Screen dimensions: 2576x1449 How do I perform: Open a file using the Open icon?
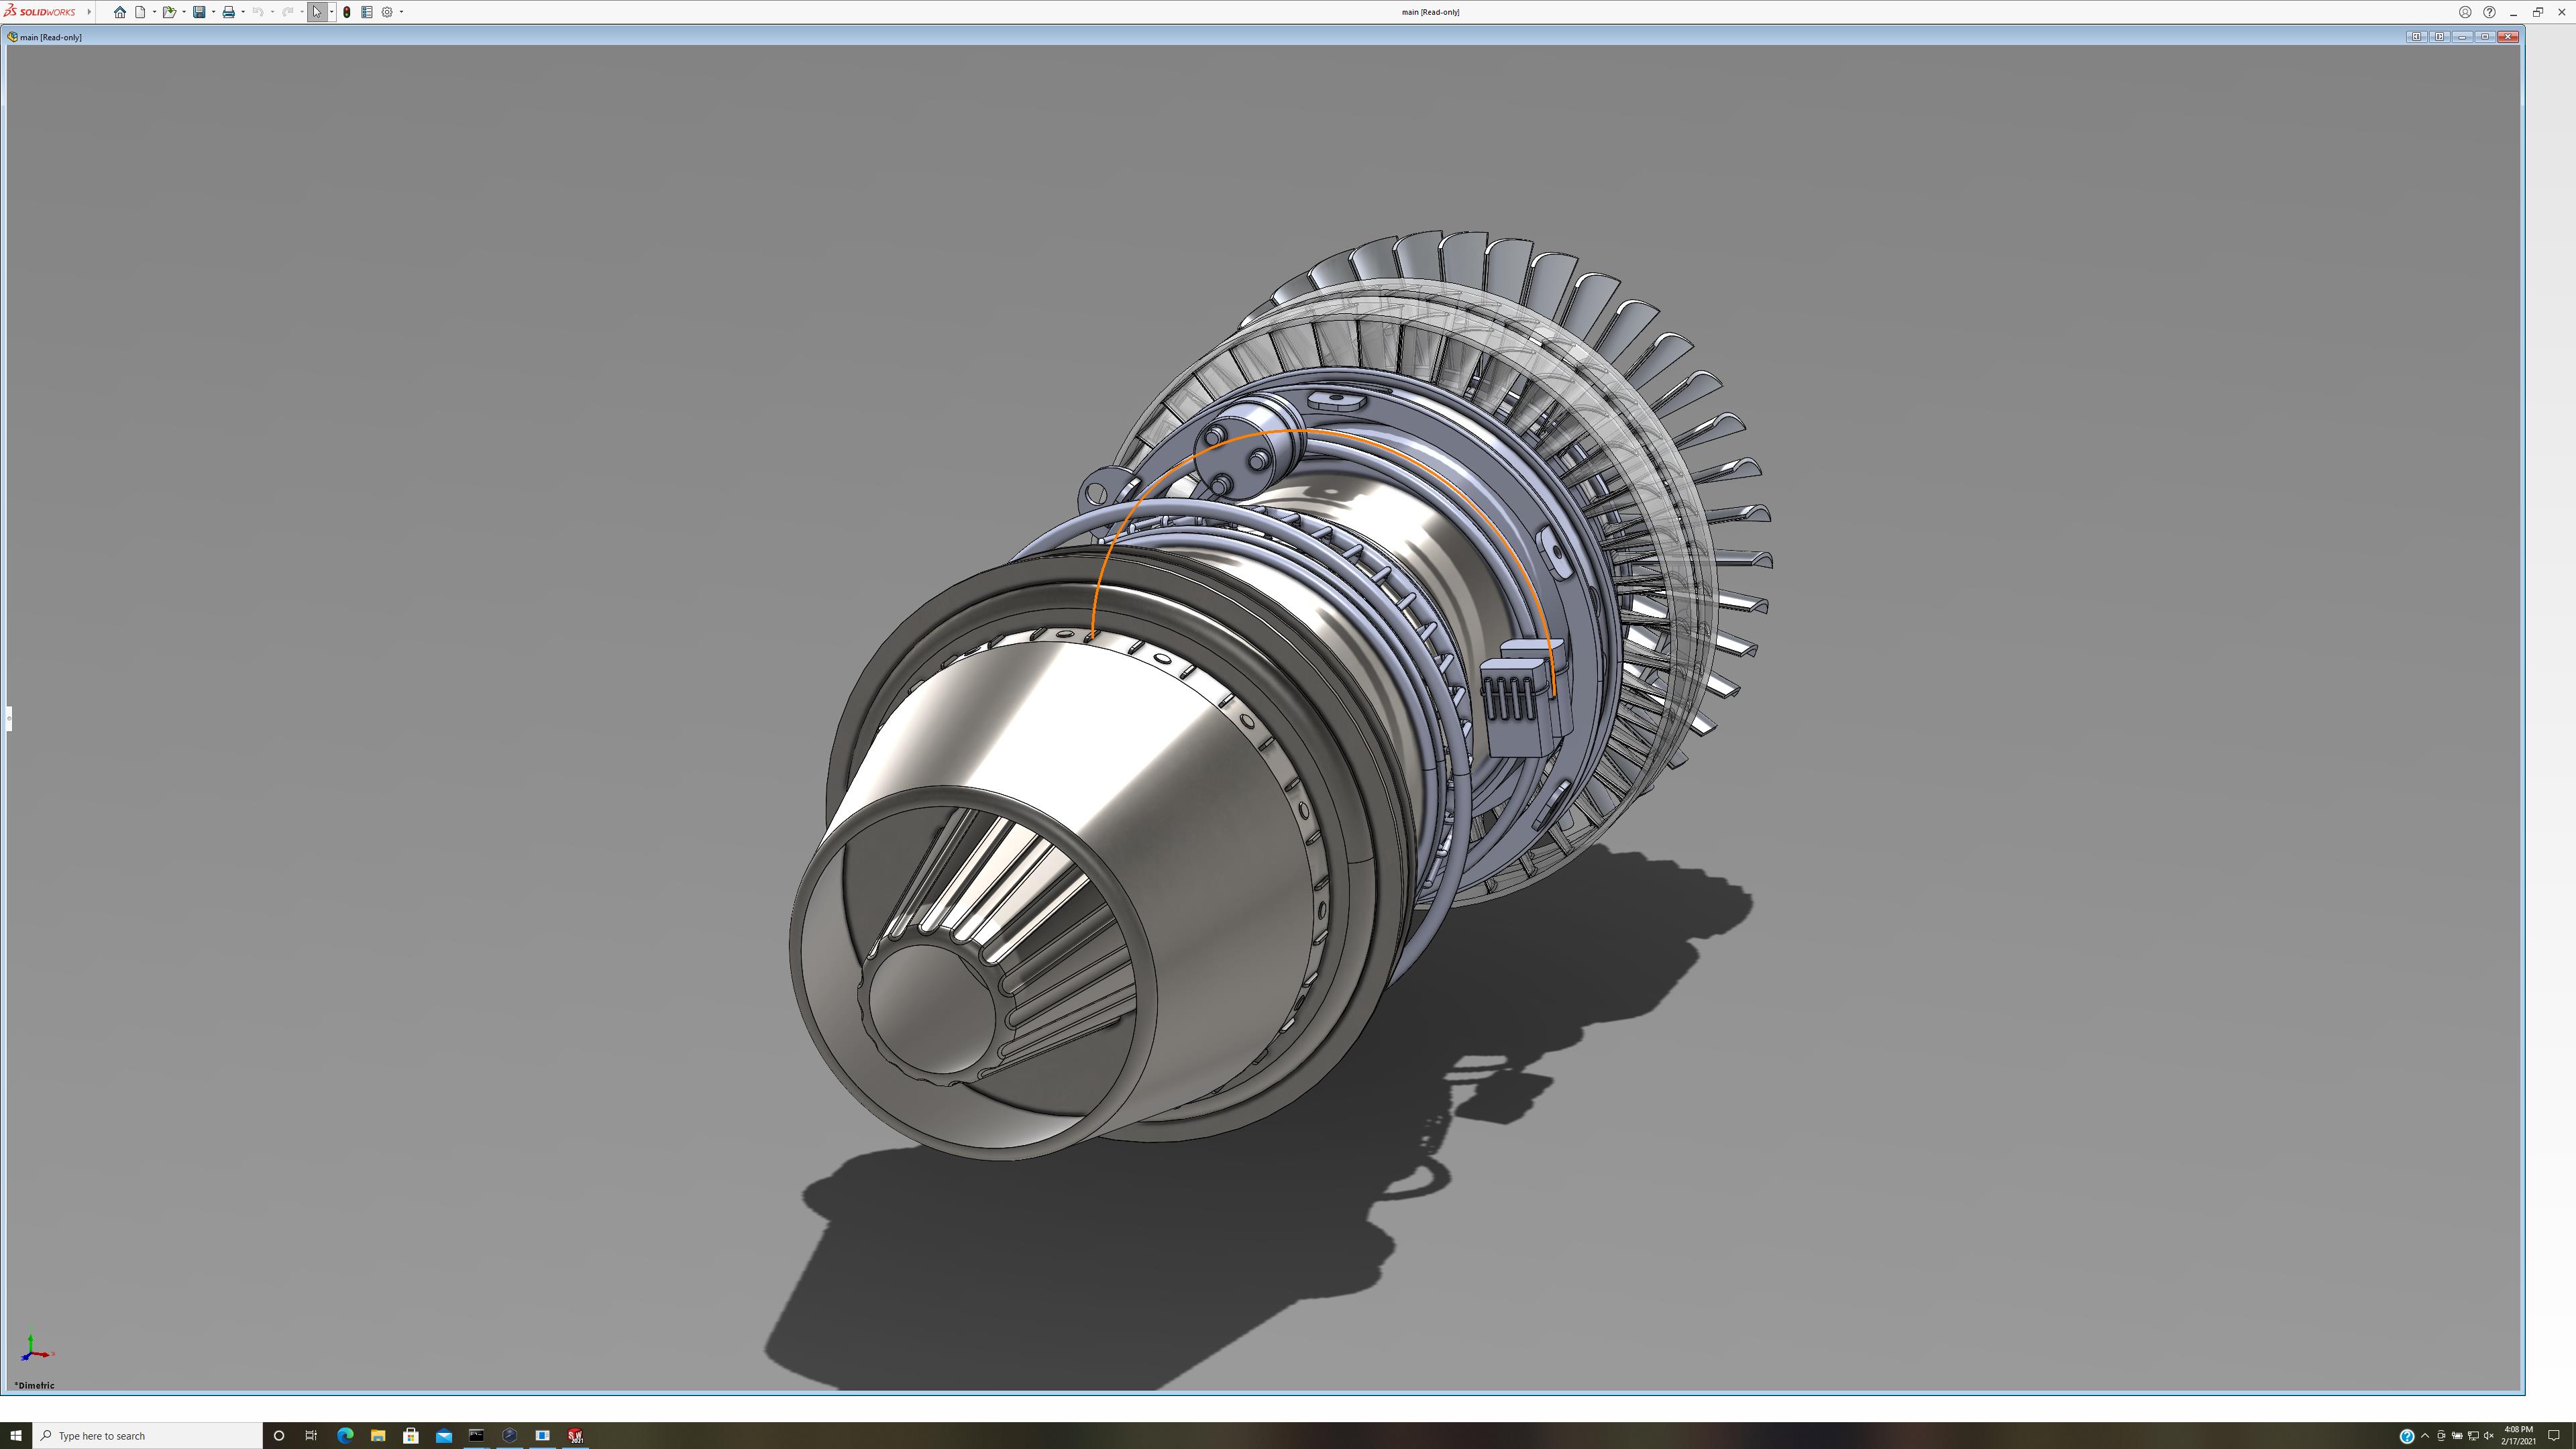[169, 12]
